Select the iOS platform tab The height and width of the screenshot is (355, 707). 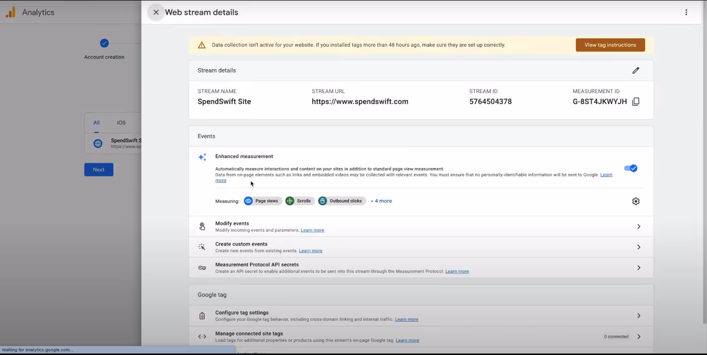121,123
